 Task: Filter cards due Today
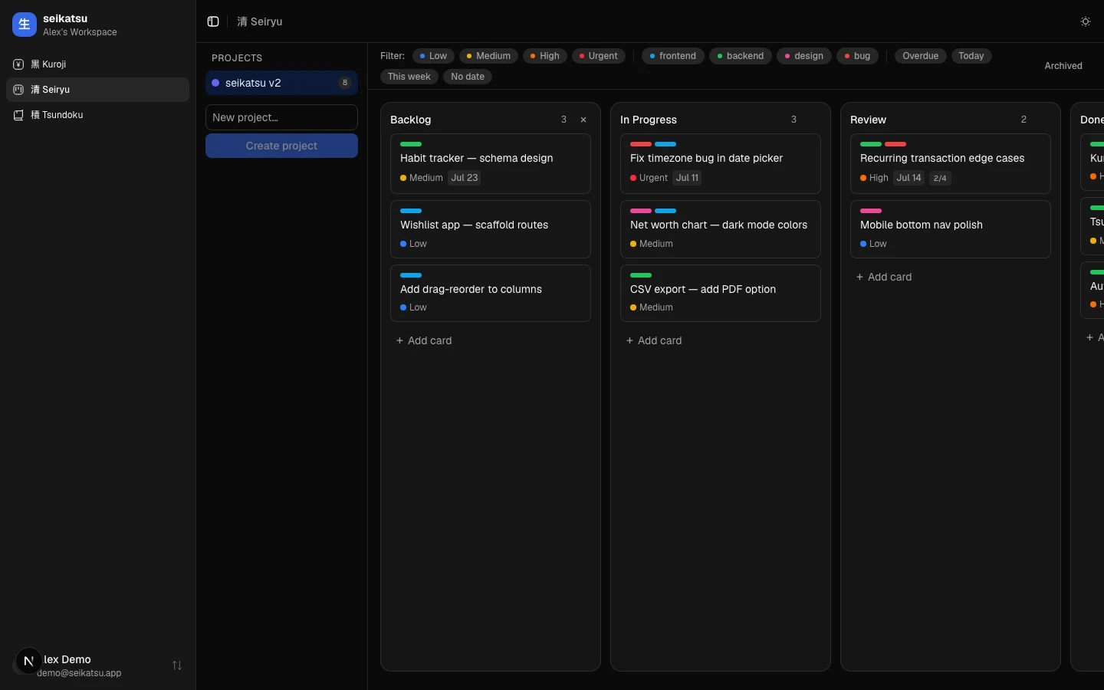click(971, 56)
